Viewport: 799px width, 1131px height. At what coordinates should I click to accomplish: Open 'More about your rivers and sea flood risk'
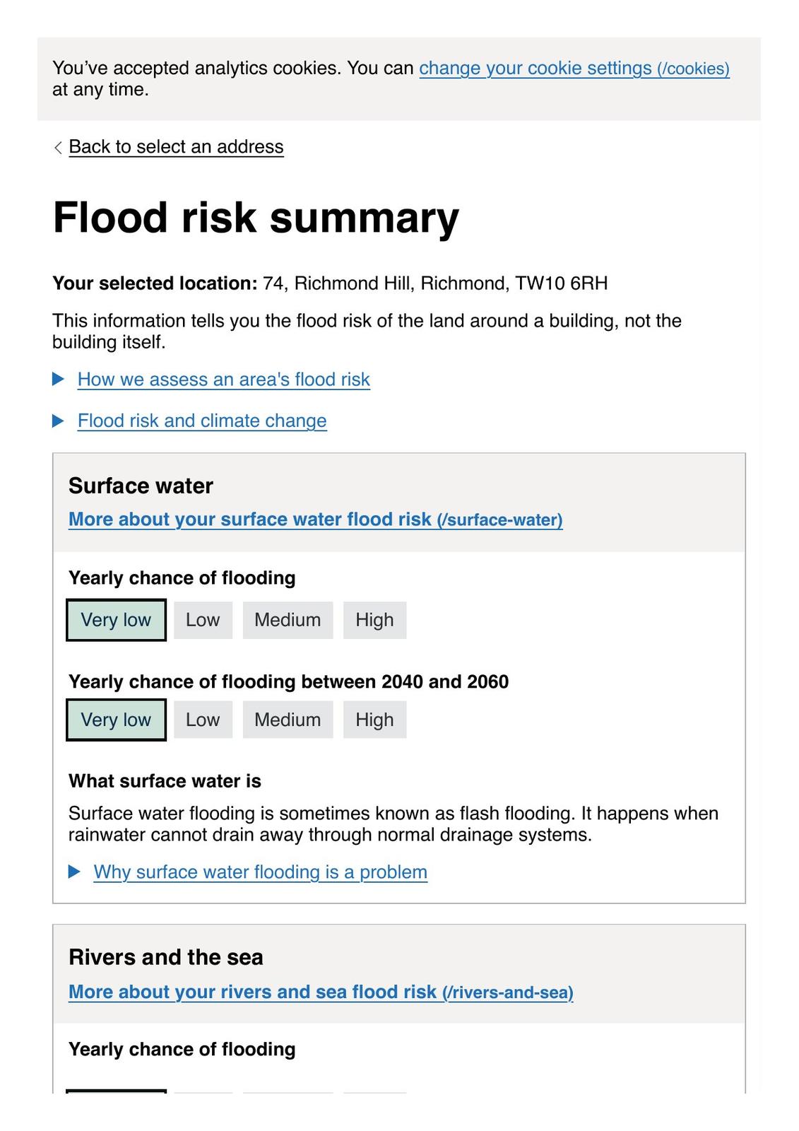click(x=321, y=992)
